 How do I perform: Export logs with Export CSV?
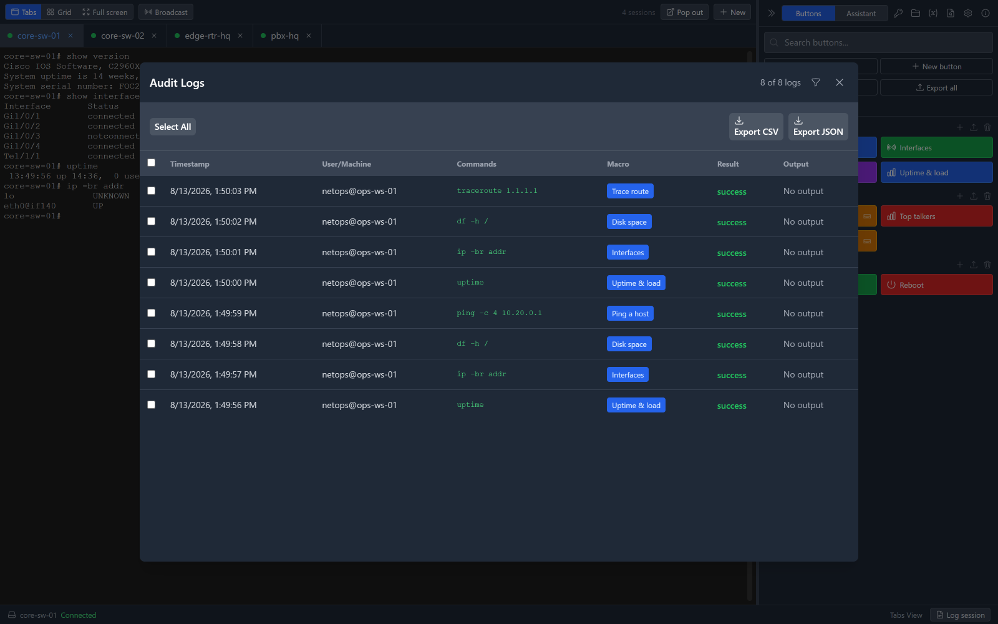pos(756,127)
